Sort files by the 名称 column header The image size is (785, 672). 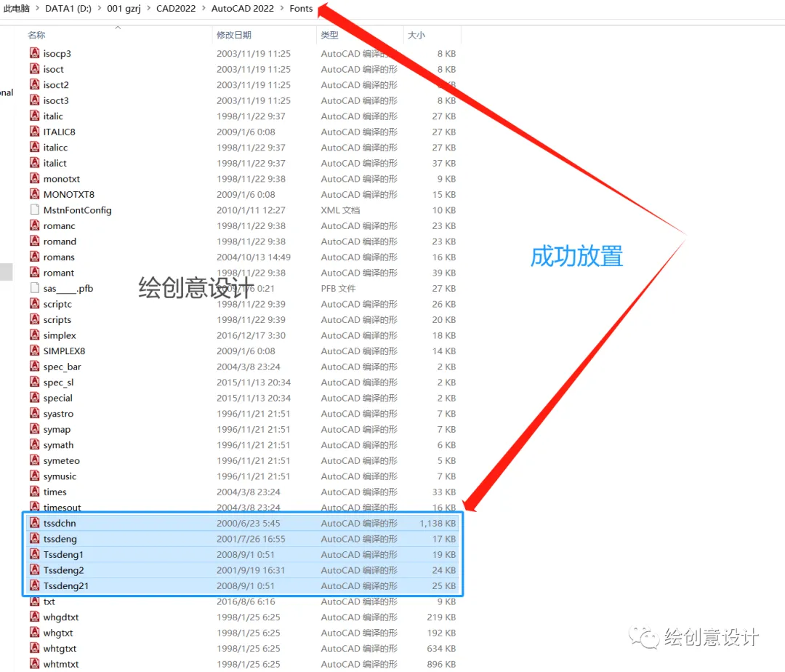pos(36,35)
